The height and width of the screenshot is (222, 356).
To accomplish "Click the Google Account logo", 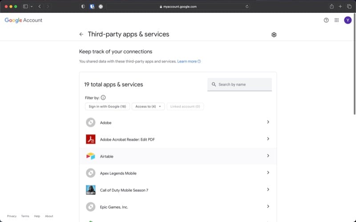I will coord(24,20).
